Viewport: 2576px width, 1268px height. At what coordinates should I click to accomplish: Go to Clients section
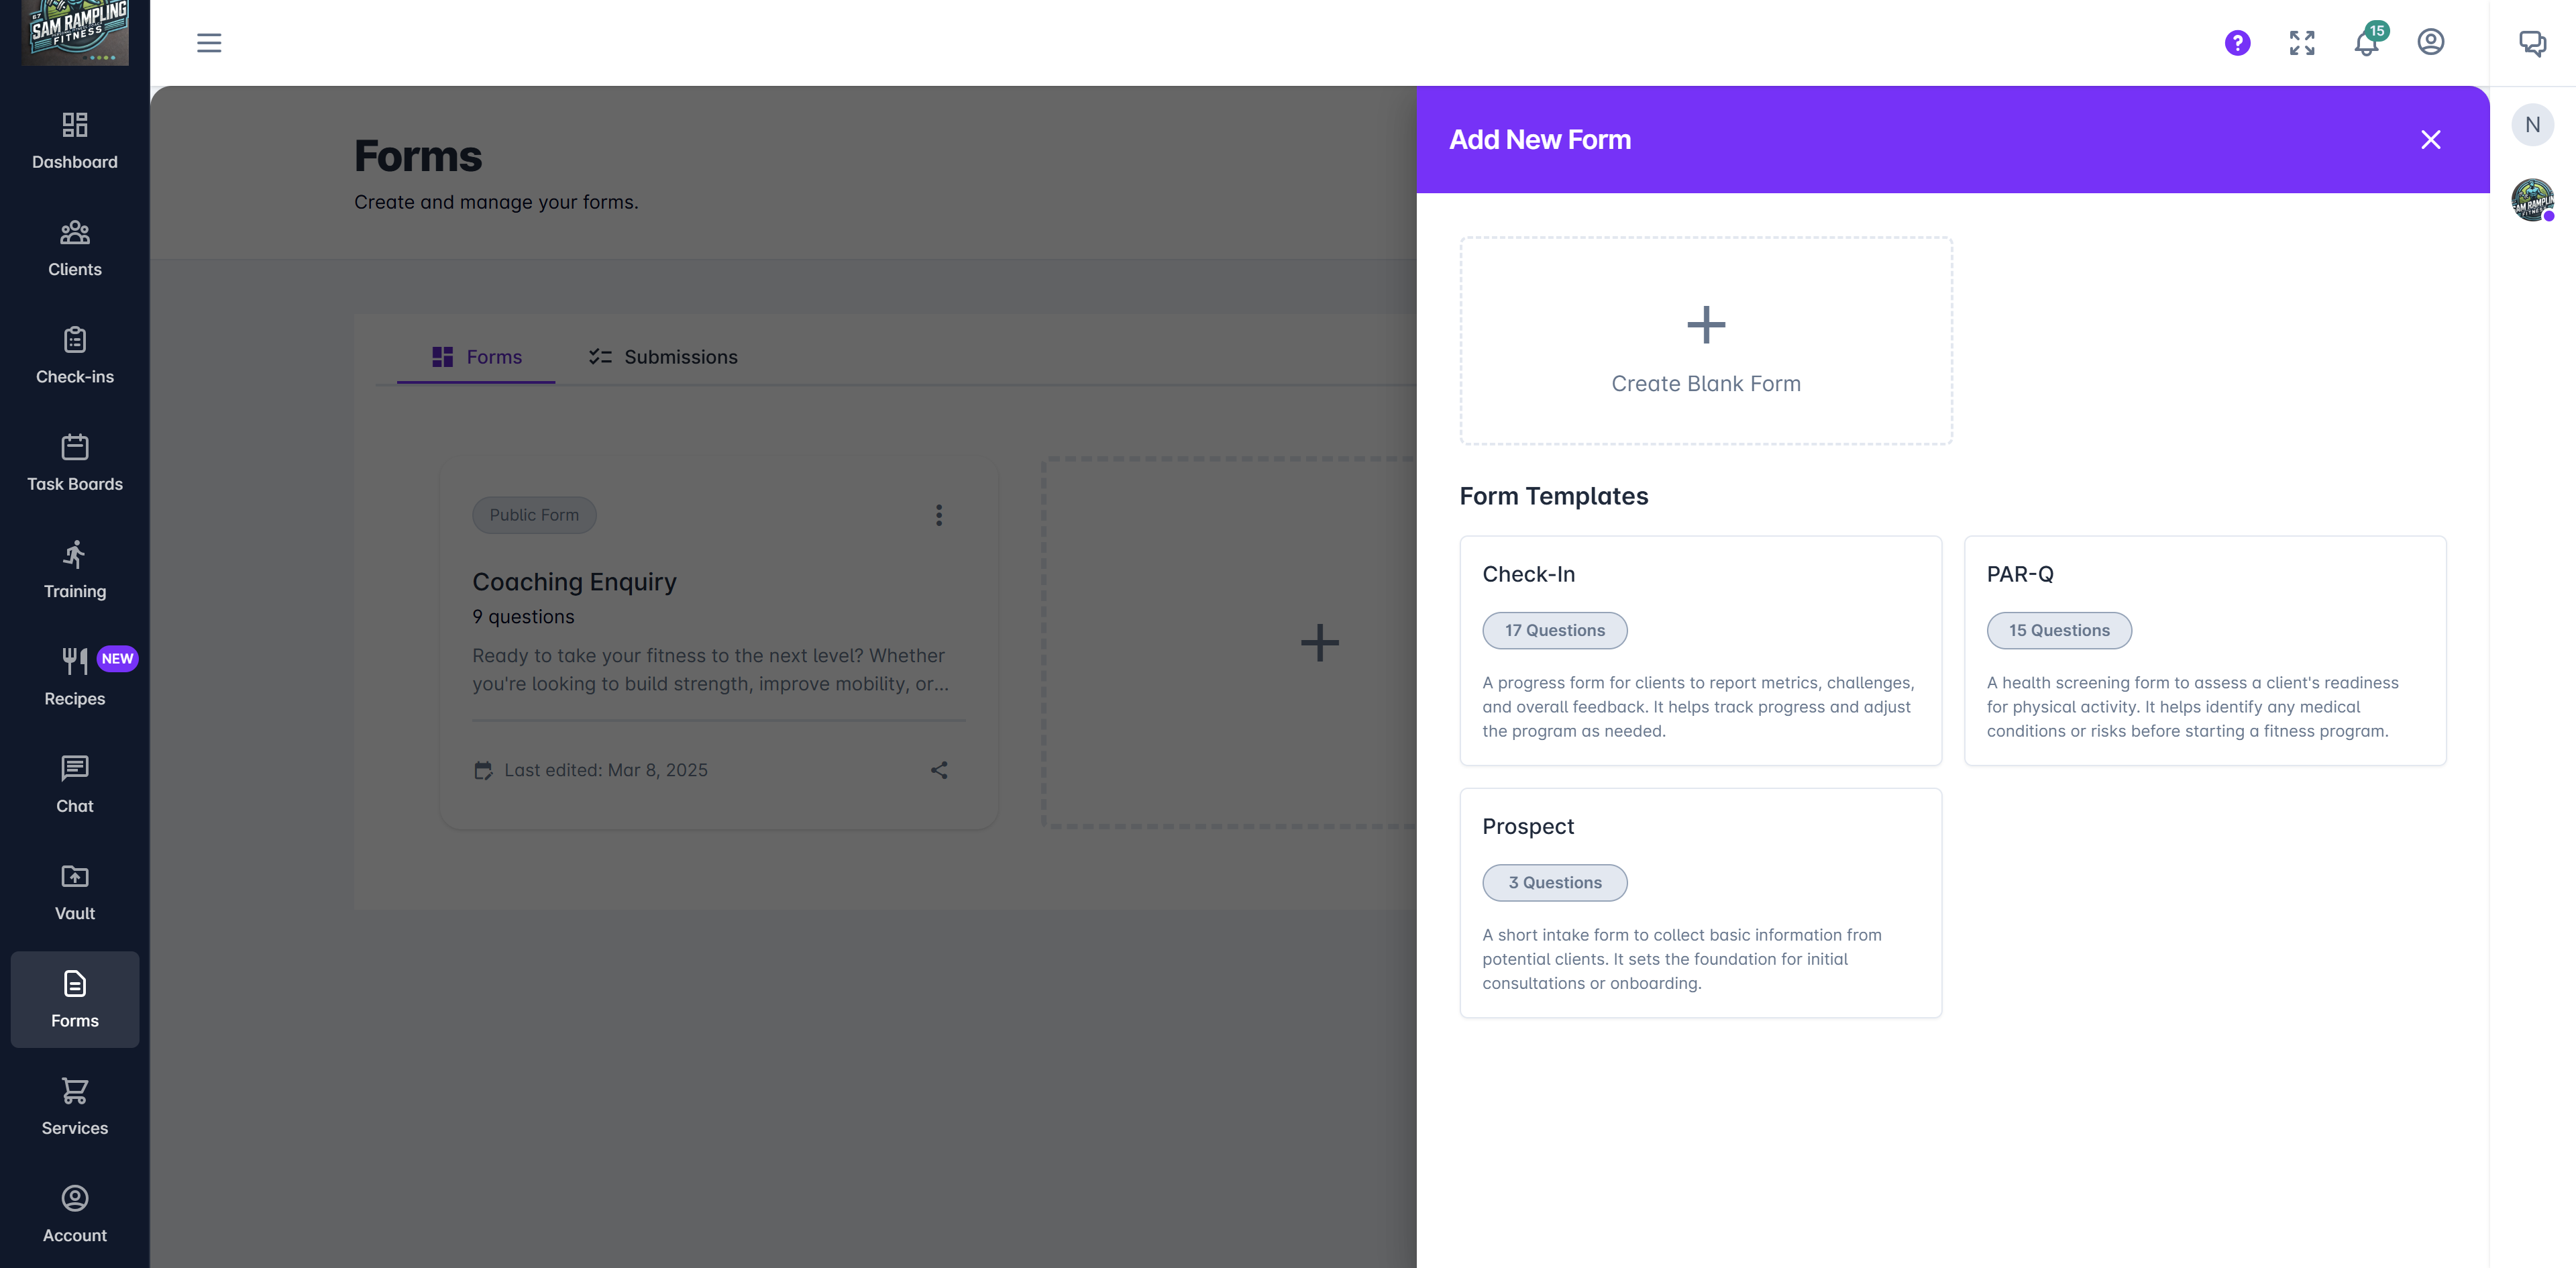point(75,248)
